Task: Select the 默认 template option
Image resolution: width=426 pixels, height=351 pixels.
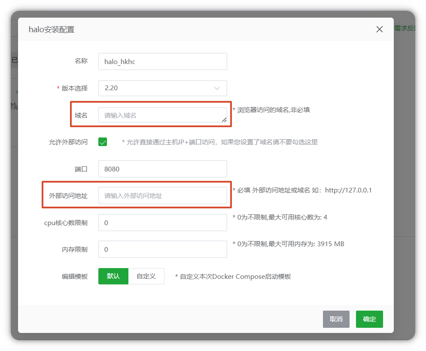Action: coord(113,276)
